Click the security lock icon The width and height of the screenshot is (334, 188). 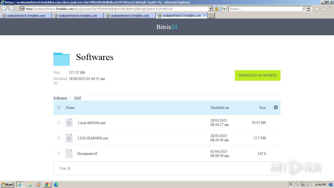(x=216, y=9)
